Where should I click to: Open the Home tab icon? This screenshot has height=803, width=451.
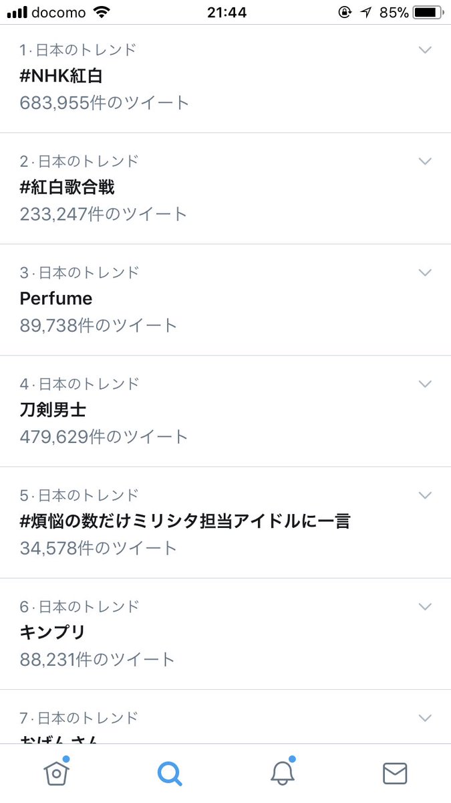(x=56, y=773)
